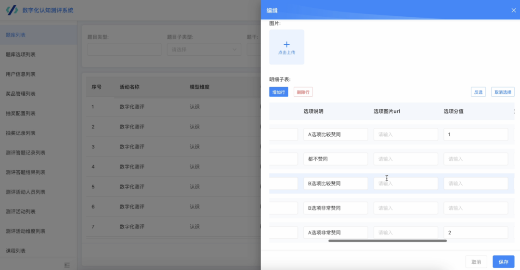Click 数字化测评 in background row 1
This screenshot has height=270, width=520.
coord(132,107)
